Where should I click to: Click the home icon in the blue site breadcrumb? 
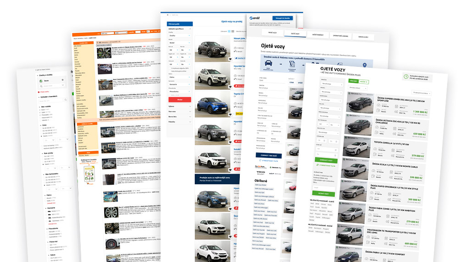click(x=168, y=15)
